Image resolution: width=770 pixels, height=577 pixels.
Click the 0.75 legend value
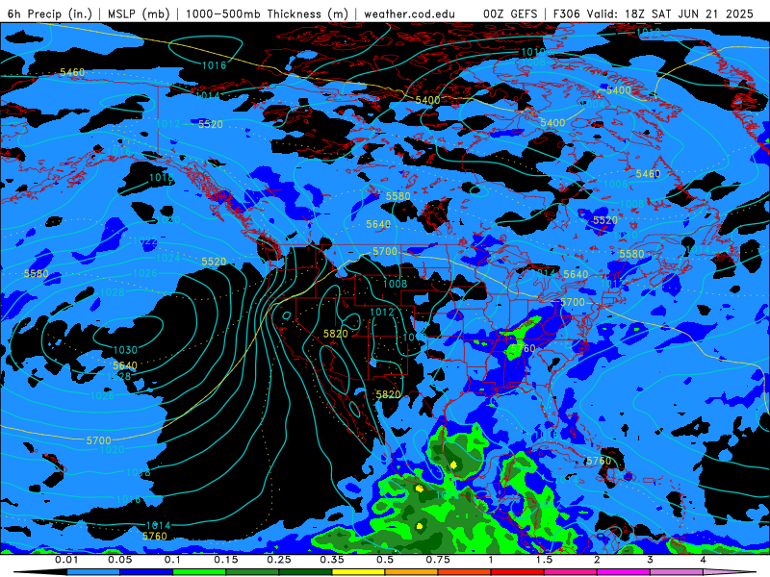(x=438, y=560)
